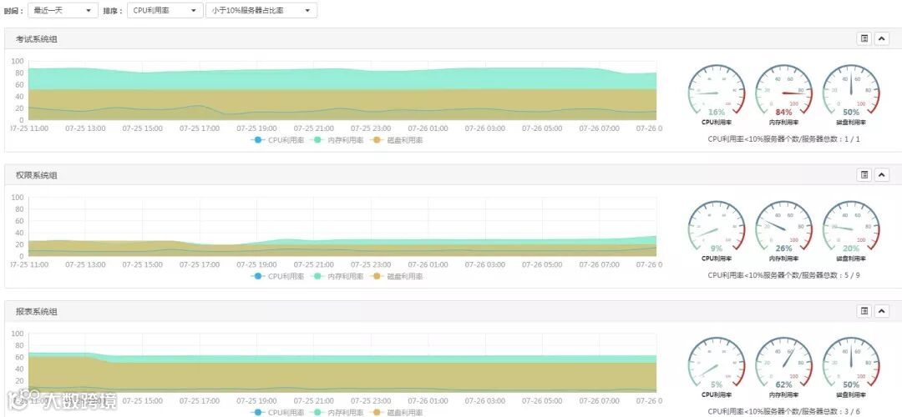Toggle CPU利用率 legend series in 考试系统组 chart
Viewport: 902px width, 417px height.
278,140
